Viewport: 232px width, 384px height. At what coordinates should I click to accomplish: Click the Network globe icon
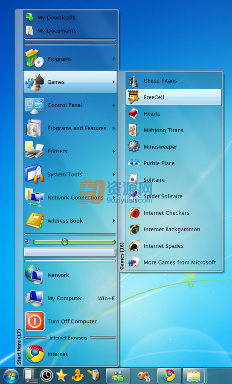point(35,275)
